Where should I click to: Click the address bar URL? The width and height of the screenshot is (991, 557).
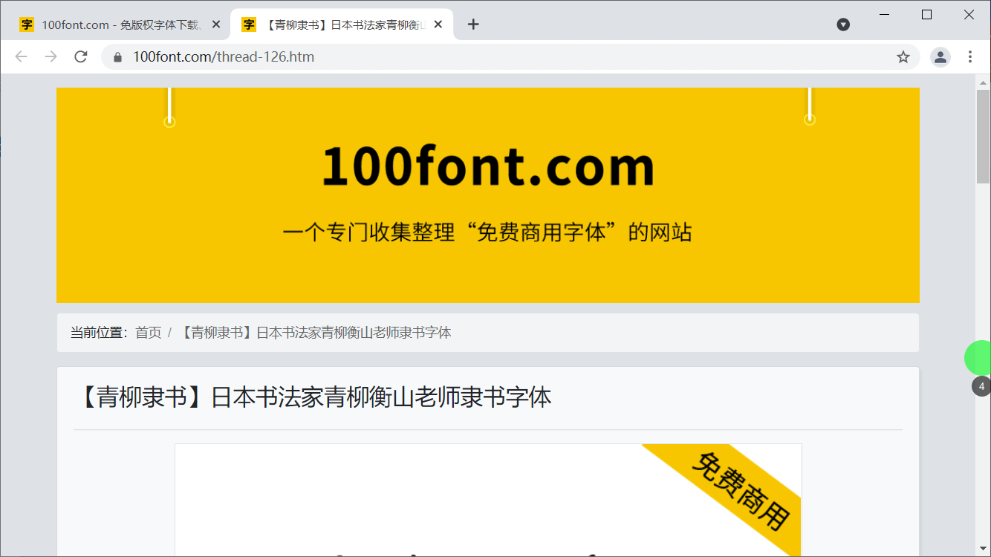coord(224,57)
